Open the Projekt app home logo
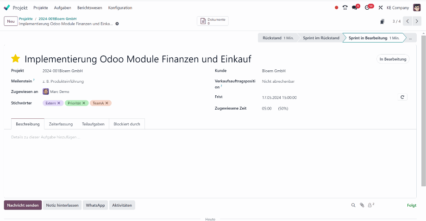 [7, 7]
